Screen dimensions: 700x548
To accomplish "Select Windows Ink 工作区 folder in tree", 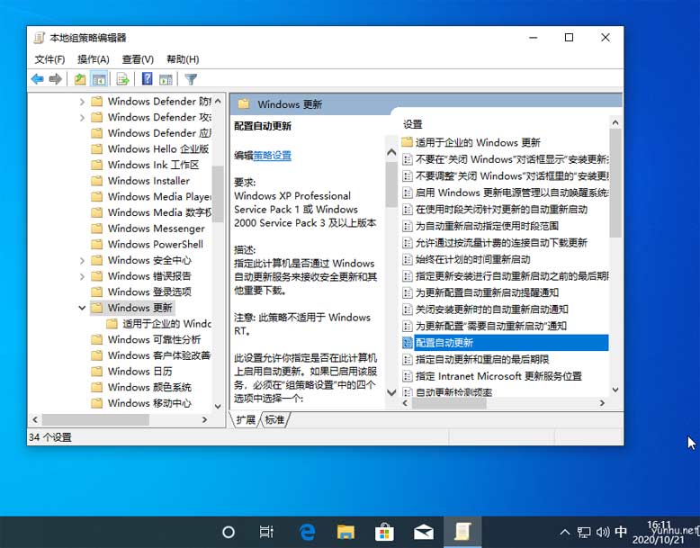I will [145, 165].
